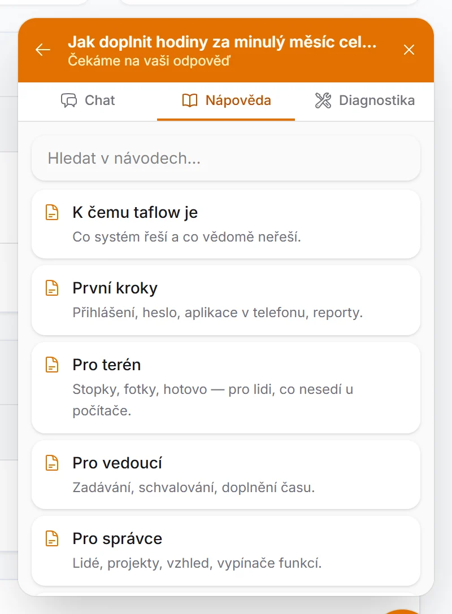This screenshot has height=614, width=452.
Task: Click document icon beside 'Pro terén'
Action: pyautogui.click(x=52, y=365)
